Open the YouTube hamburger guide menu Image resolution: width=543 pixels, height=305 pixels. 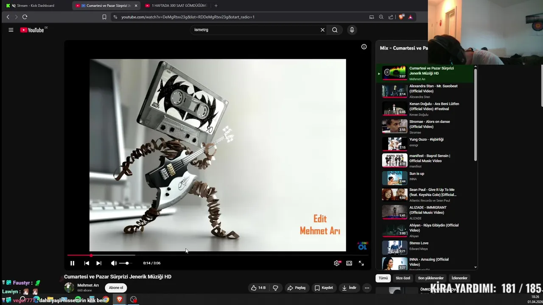point(11,30)
